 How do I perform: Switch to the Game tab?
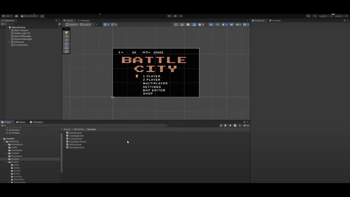coord(21,122)
